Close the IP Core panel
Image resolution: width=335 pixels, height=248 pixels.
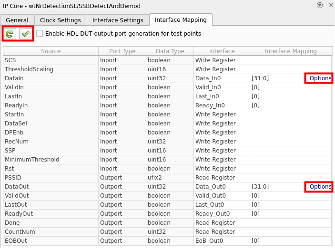tap(330, 5)
